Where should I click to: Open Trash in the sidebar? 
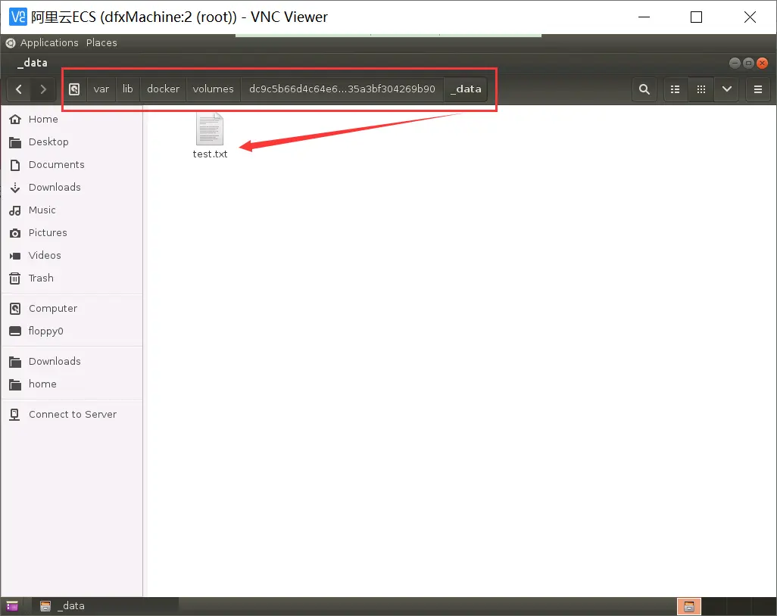(72, 278)
